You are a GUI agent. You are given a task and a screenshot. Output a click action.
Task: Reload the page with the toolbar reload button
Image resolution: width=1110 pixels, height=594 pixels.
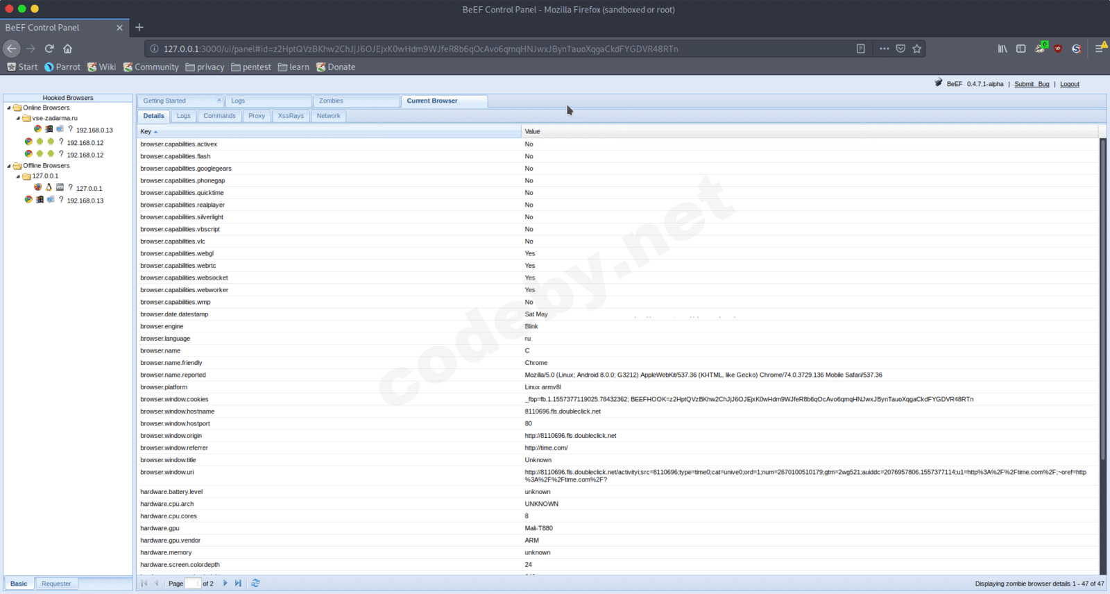click(x=49, y=49)
